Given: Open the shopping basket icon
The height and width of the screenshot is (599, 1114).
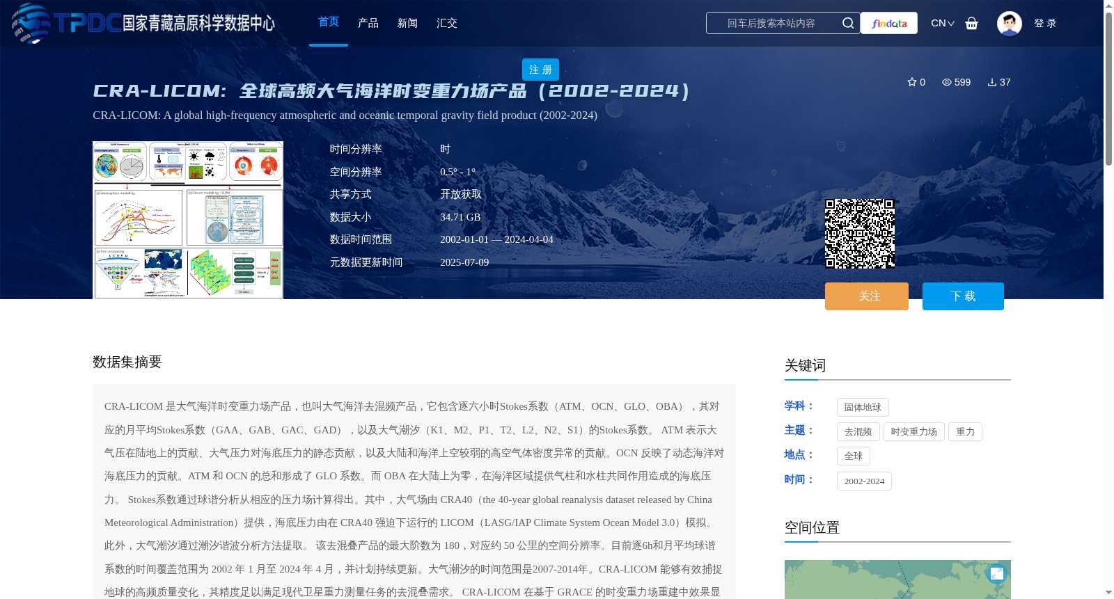Looking at the screenshot, I should (x=972, y=23).
